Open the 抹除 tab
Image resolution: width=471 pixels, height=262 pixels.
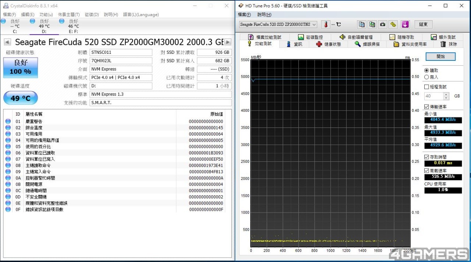(449, 44)
